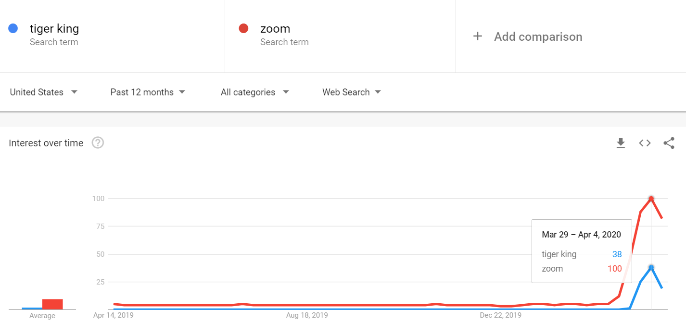The height and width of the screenshot is (333, 686).
Task: Select the red zoom peak data point
Action: pos(651,199)
